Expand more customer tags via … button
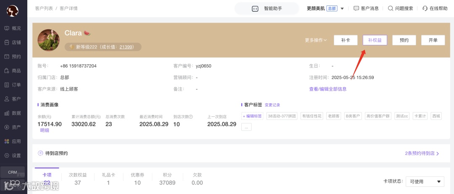This screenshot has height=194, width=454. pos(246,127)
